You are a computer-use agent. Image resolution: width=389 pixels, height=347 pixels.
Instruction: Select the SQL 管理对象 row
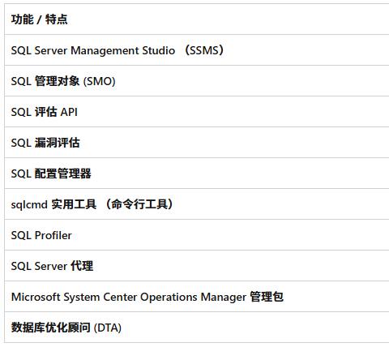point(197,81)
